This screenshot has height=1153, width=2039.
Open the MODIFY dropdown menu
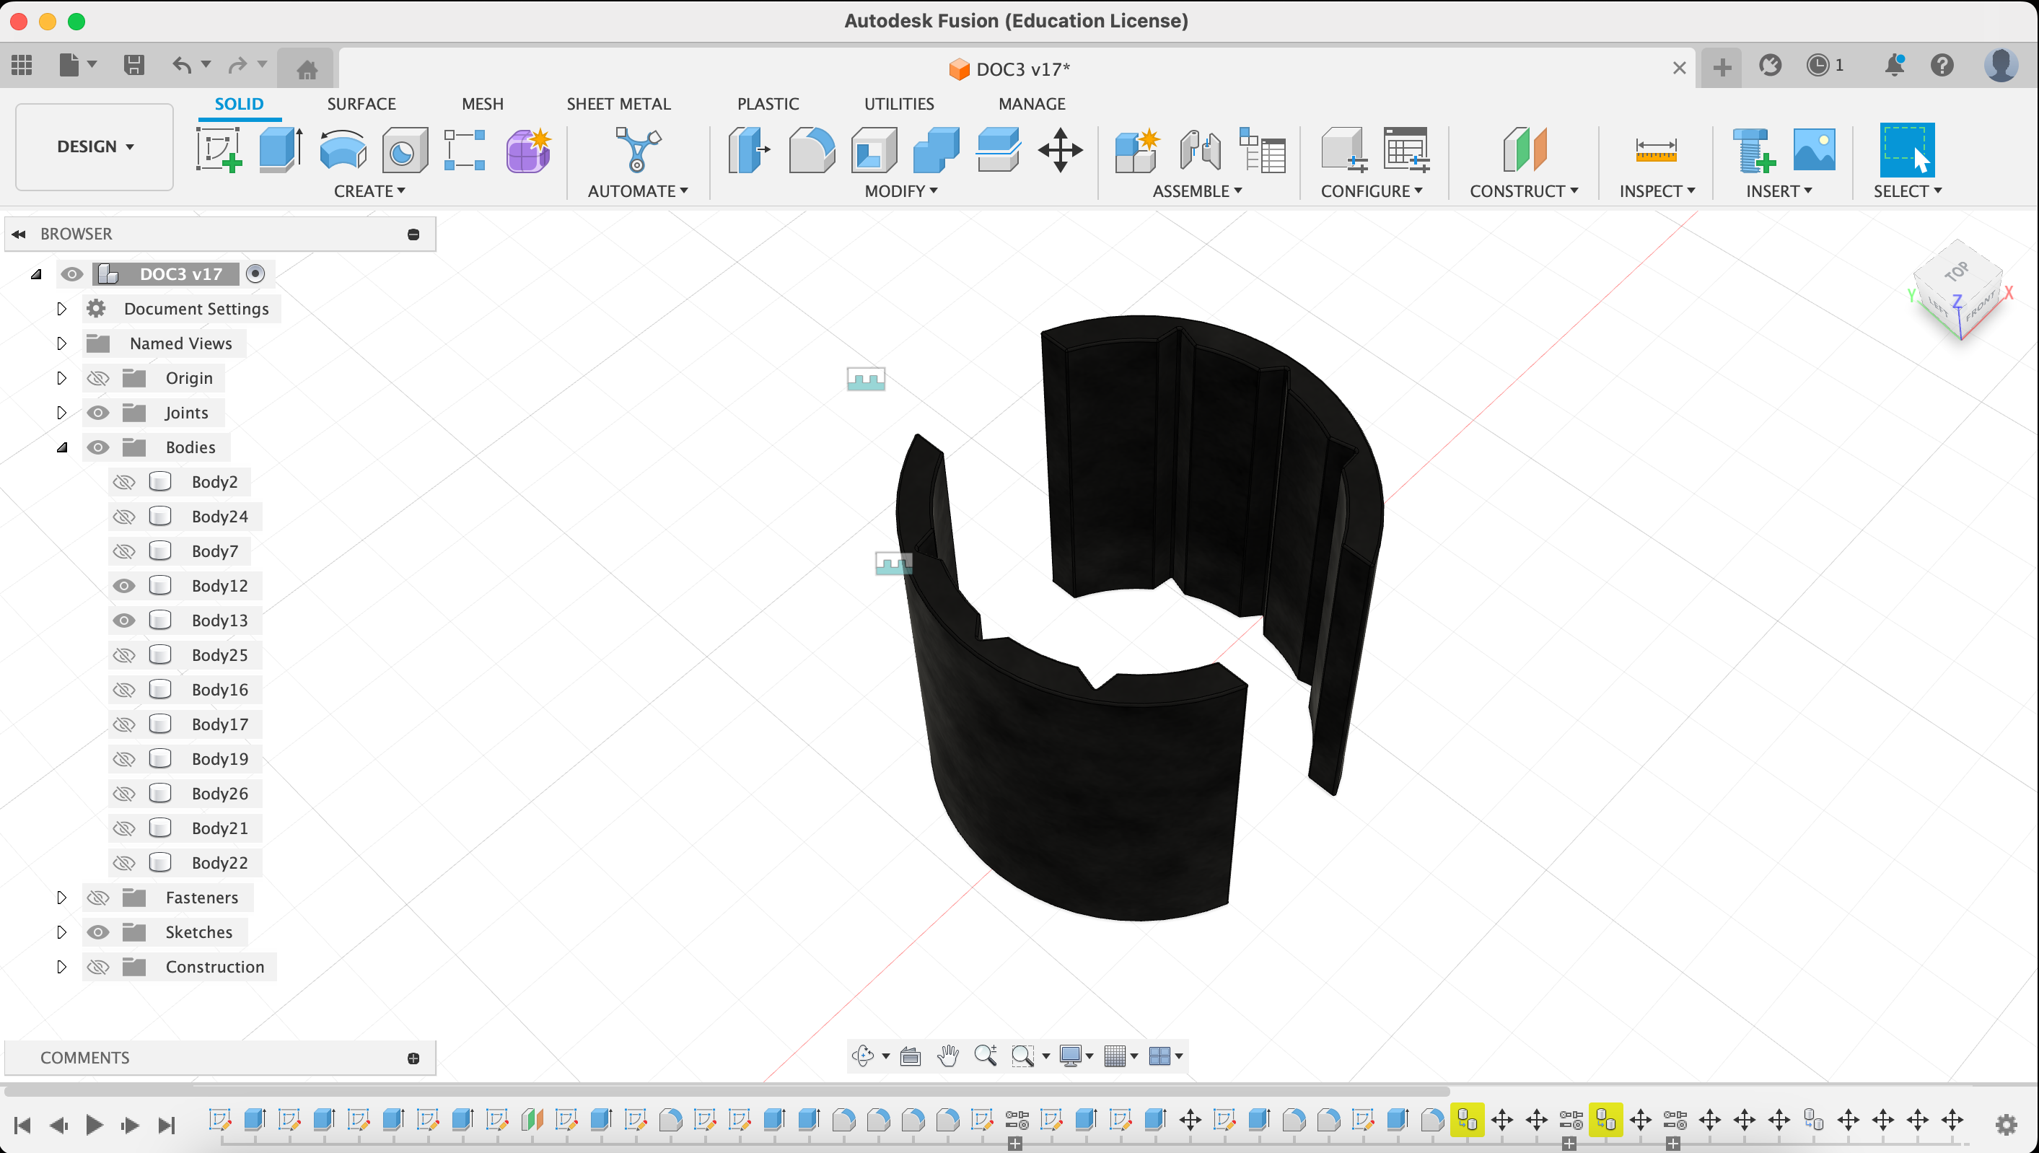point(901,191)
